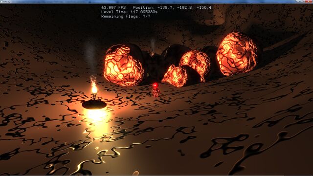Click the Level Time display
Viewport: 313px width, 176px height.
pos(129,12)
